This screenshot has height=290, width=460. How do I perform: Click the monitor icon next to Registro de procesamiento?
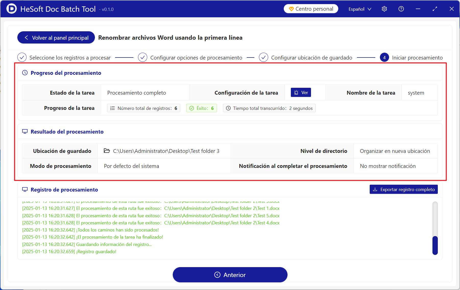click(25, 190)
